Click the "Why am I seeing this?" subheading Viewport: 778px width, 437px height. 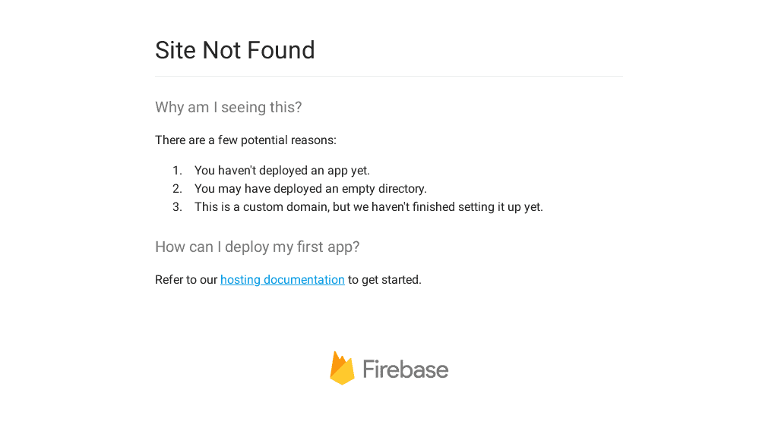pyautogui.click(x=229, y=108)
